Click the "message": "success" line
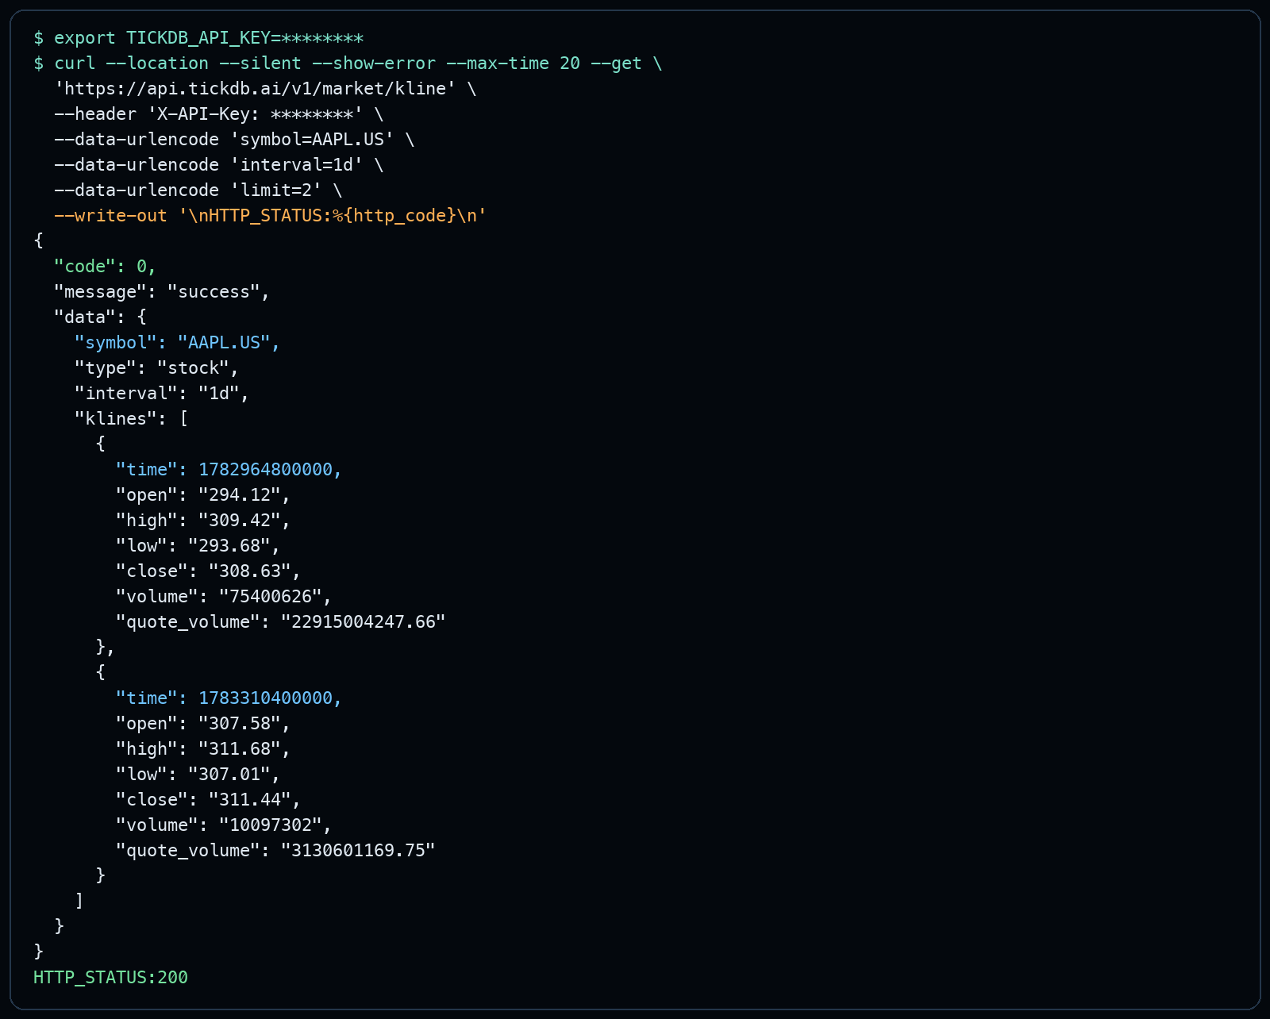The width and height of the screenshot is (1270, 1019). coord(162,292)
